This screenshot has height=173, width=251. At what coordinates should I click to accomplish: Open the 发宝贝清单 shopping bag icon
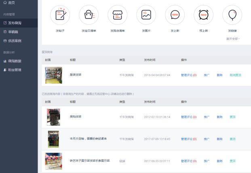[89, 15]
